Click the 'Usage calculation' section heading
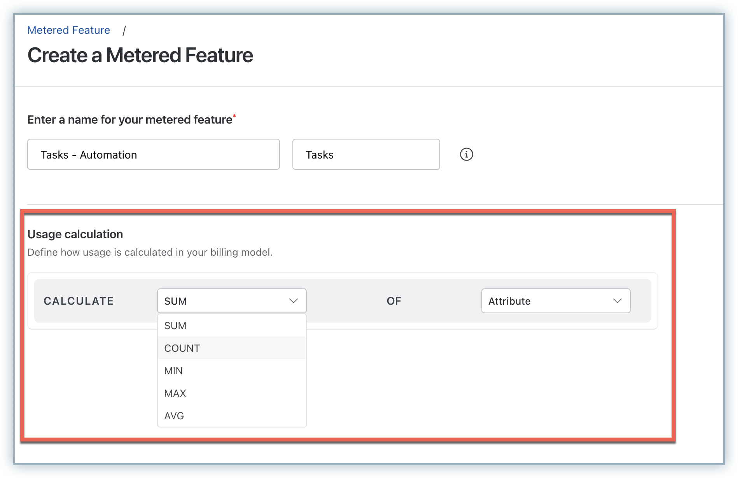The width and height of the screenshot is (738, 478). tap(75, 234)
